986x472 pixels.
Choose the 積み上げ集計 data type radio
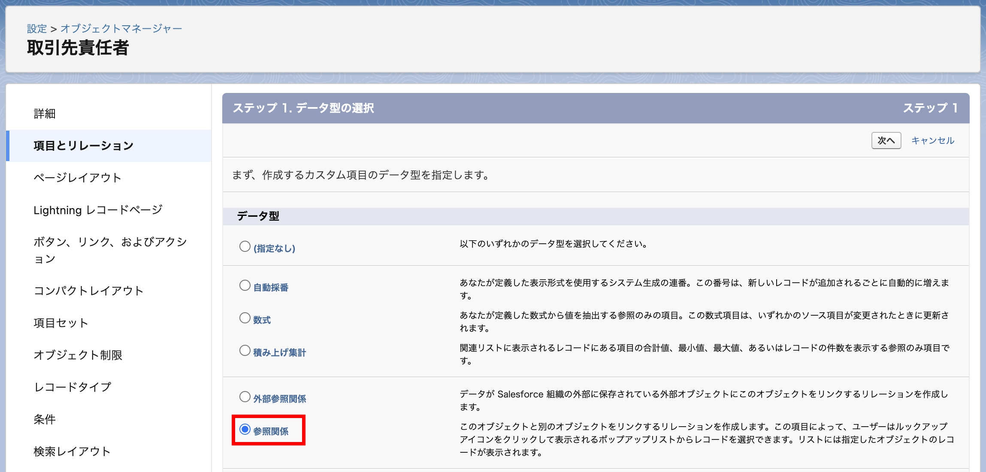(x=245, y=350)
